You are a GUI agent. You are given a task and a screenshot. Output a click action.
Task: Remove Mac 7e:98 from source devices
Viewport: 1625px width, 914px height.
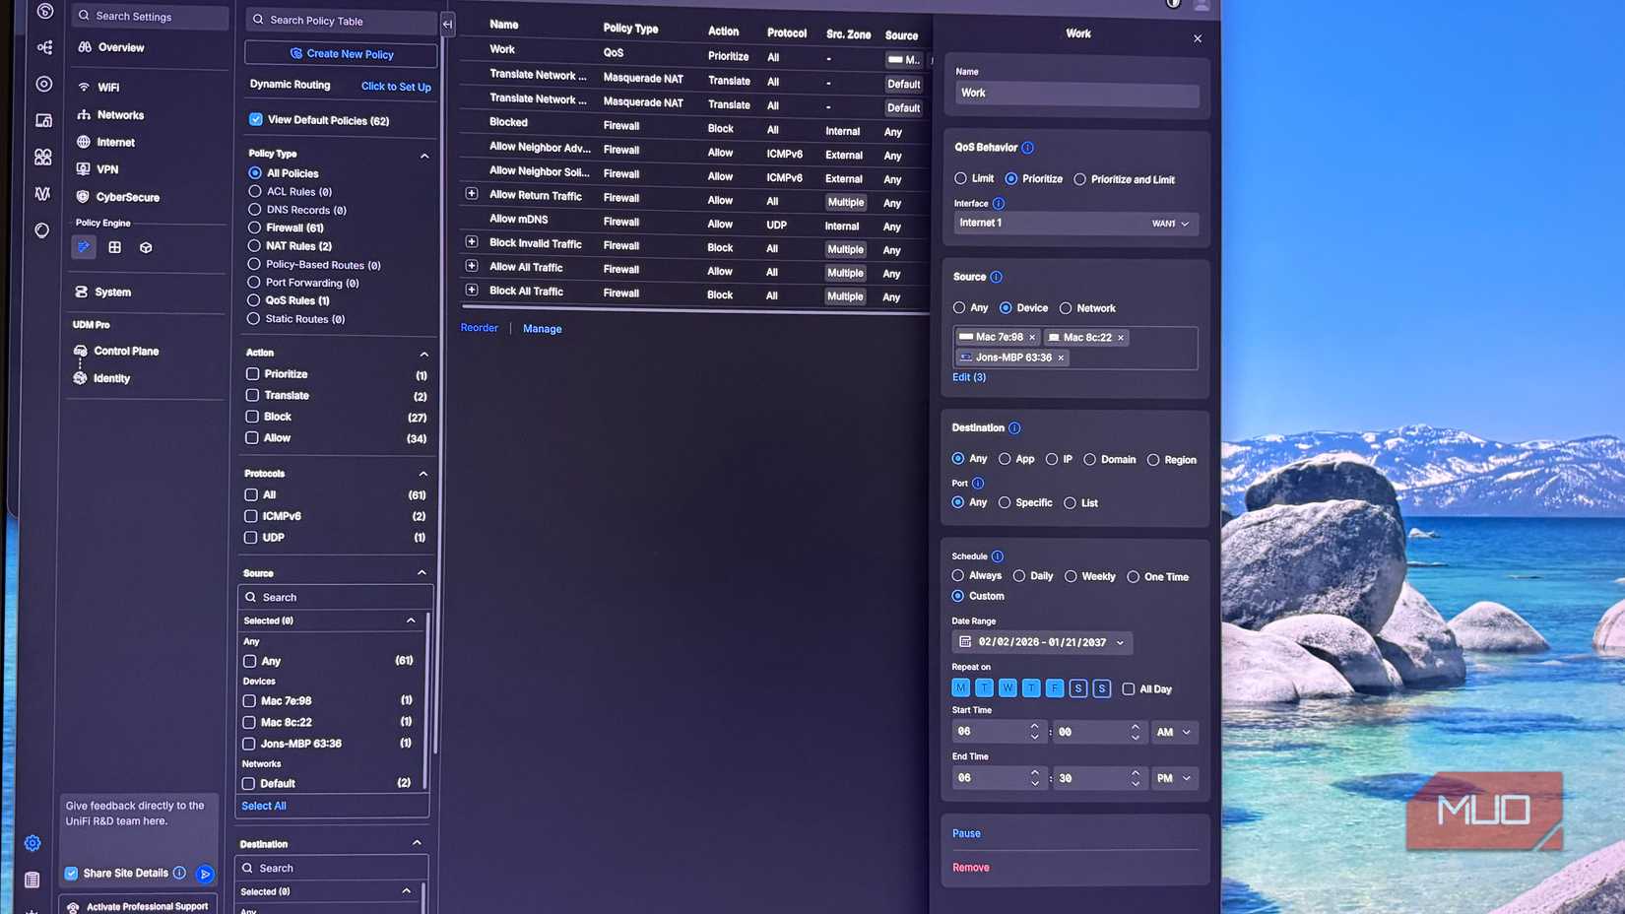pos(1032,337)
